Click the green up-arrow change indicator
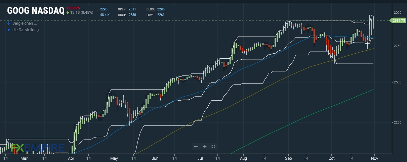This screenshot has width=407, height=162. (68, 13)
